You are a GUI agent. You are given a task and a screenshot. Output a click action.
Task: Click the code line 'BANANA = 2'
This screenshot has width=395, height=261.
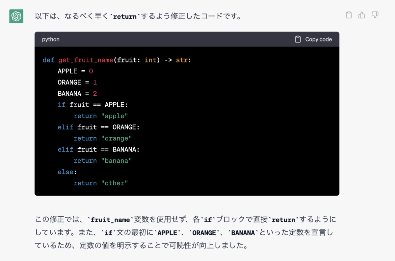(x=77, y=94)
